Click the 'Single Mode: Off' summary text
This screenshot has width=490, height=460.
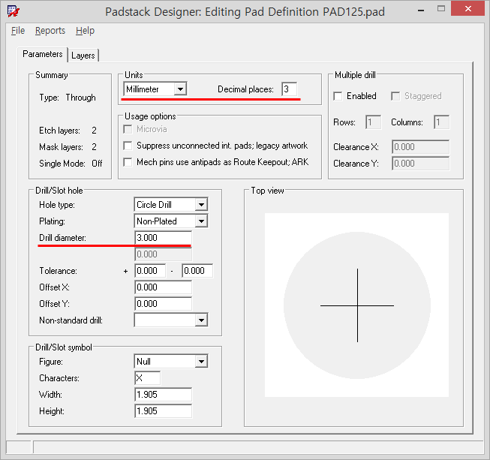click(x=71, y=164)
